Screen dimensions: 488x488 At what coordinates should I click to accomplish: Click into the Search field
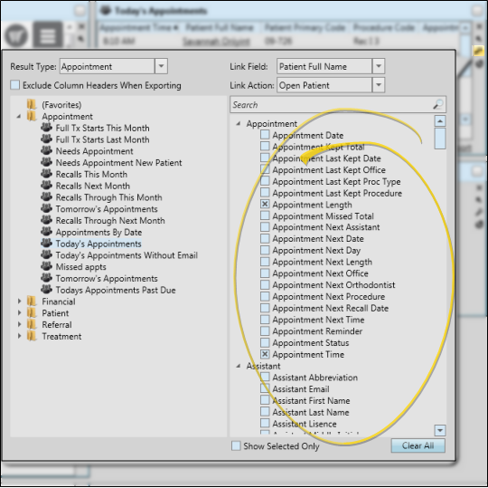pos(332,104)
